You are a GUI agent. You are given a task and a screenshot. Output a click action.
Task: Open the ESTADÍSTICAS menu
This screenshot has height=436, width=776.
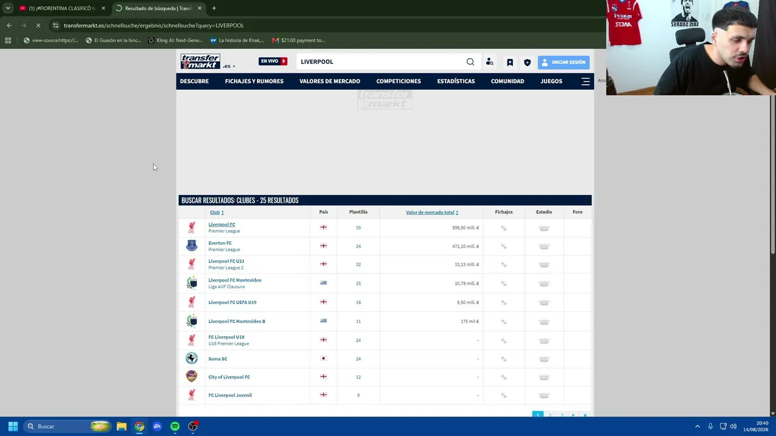pyautogui.click(x=456, y=81)
